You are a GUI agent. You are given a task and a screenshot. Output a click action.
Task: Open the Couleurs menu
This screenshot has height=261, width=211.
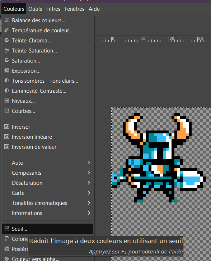click(14, 9)
